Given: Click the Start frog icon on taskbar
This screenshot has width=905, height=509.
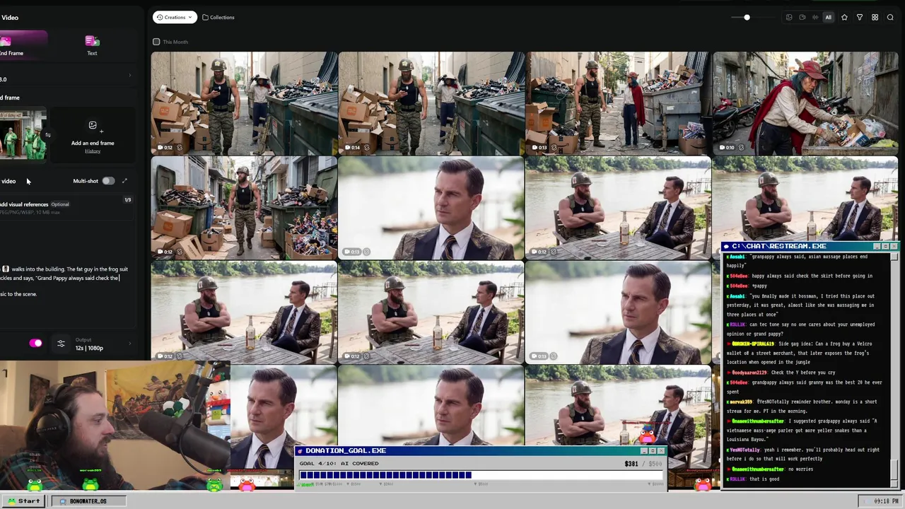Looking at the screenshot, I should click(x=11, y=501).
